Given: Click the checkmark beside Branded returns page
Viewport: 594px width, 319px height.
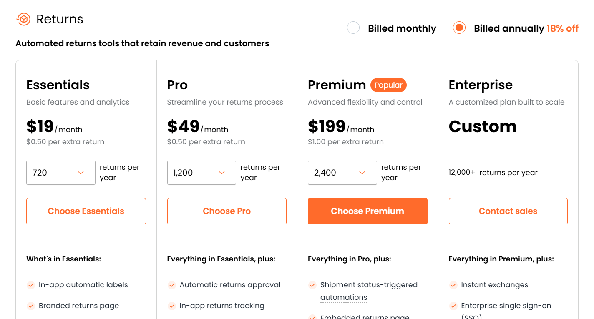Looking at the screenshot, I should pos(31,306).
